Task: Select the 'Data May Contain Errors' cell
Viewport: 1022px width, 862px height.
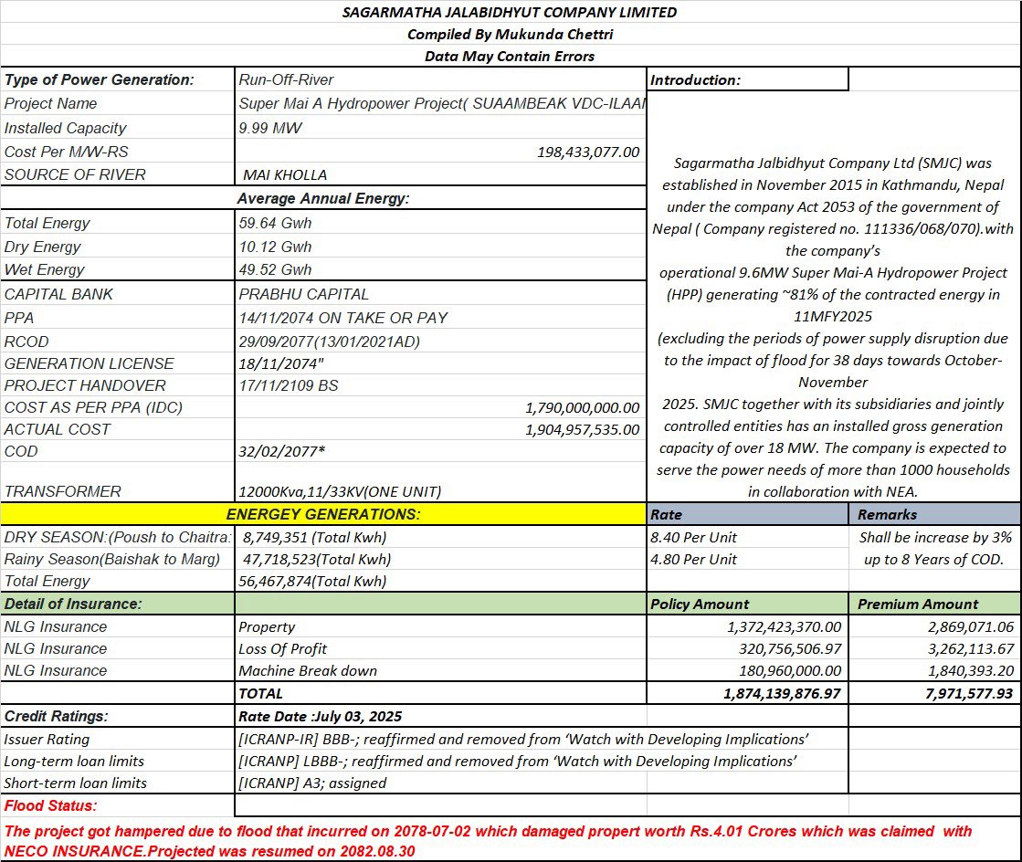Action: [510, 56]
